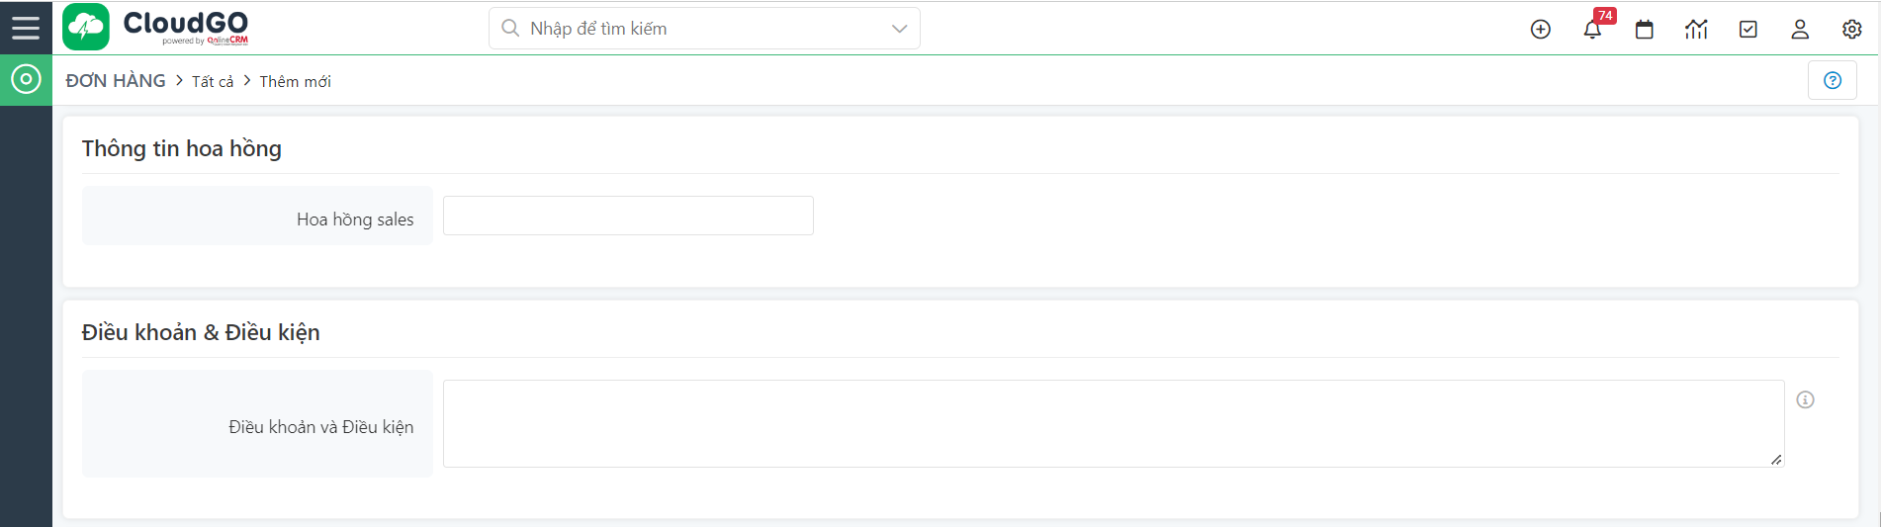Click the info icon beside terms field
Image resolution: width=1881 pixels, height=527 pixels.
tap(1805, 399)
